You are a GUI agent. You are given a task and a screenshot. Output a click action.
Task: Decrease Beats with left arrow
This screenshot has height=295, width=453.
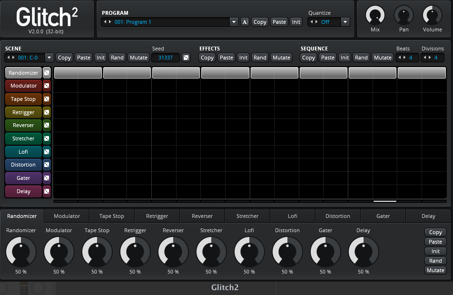click(400, 57)
